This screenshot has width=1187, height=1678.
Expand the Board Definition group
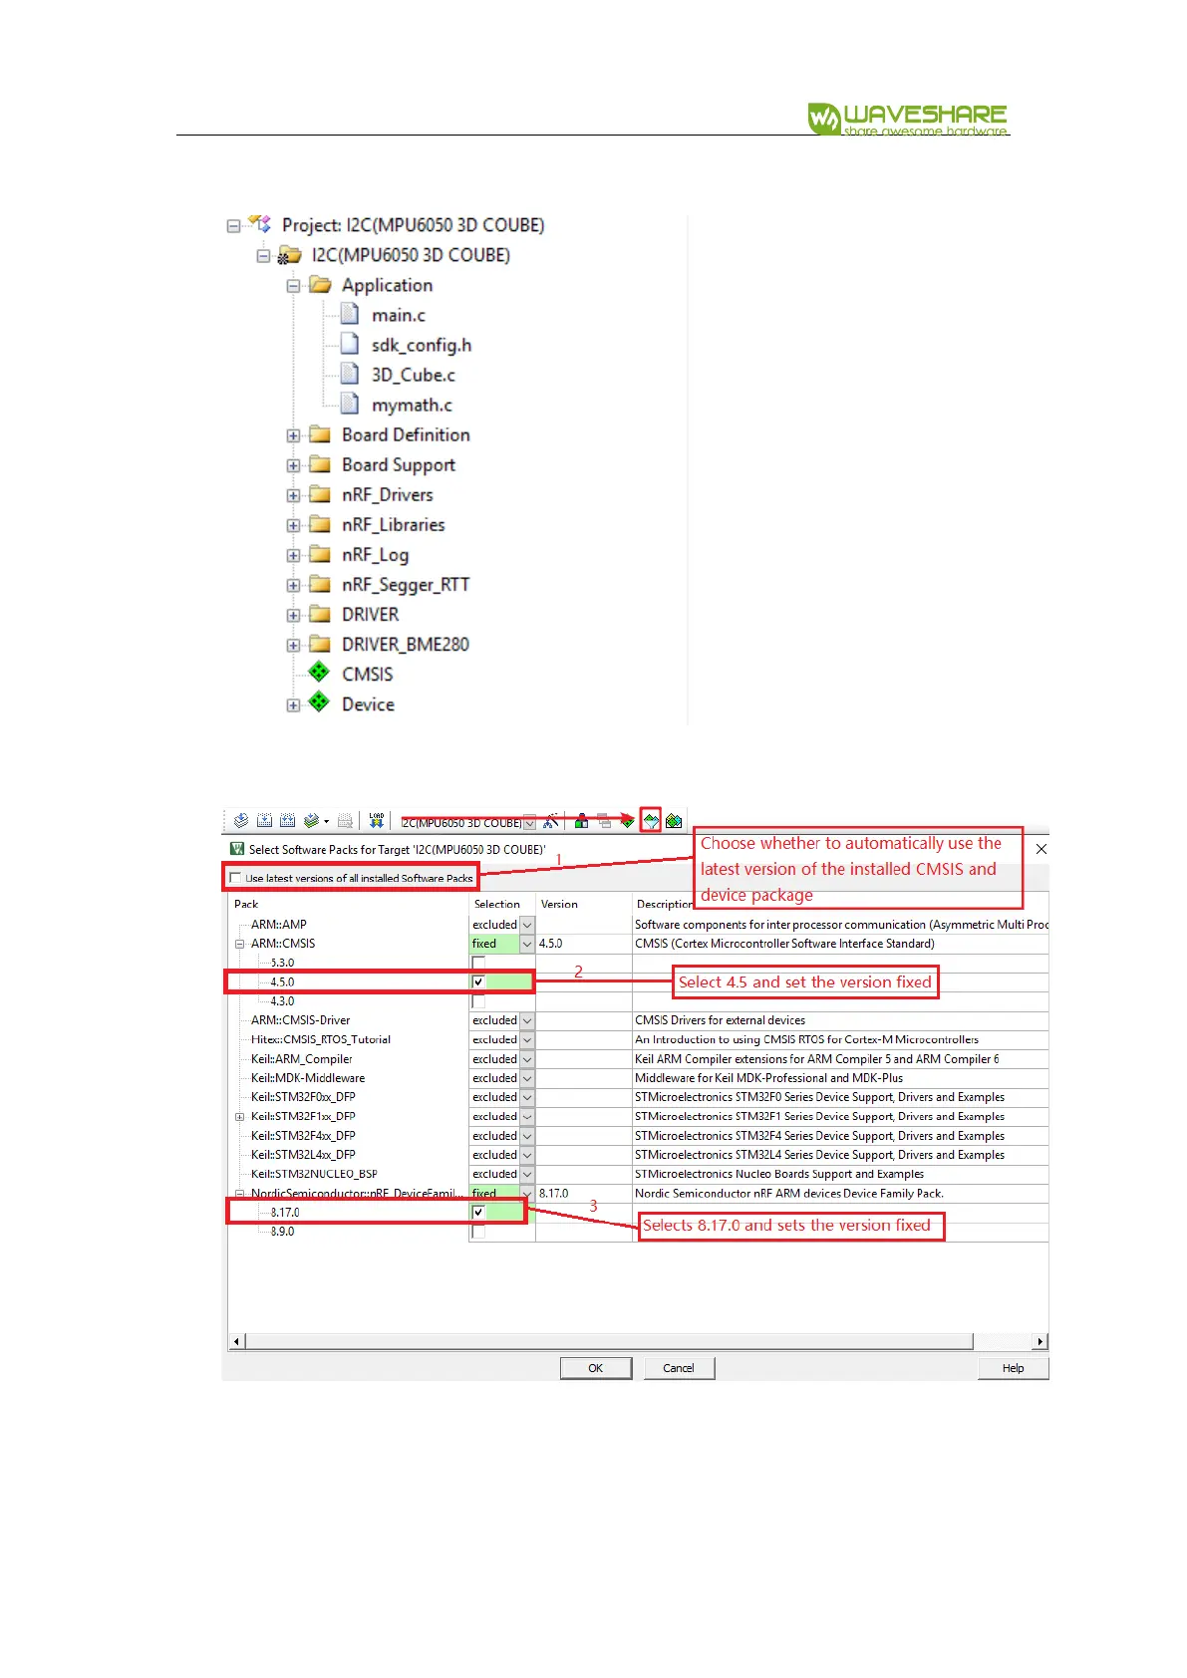tap(293, 435)
